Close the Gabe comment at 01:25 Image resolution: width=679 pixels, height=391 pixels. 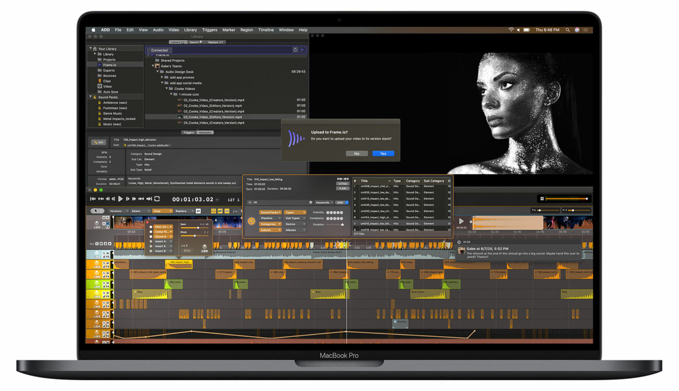tap(459, 242)
